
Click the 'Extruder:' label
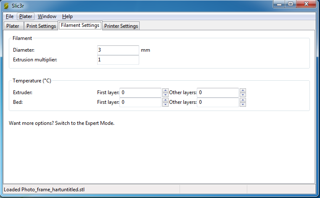(x=23, y=92)
